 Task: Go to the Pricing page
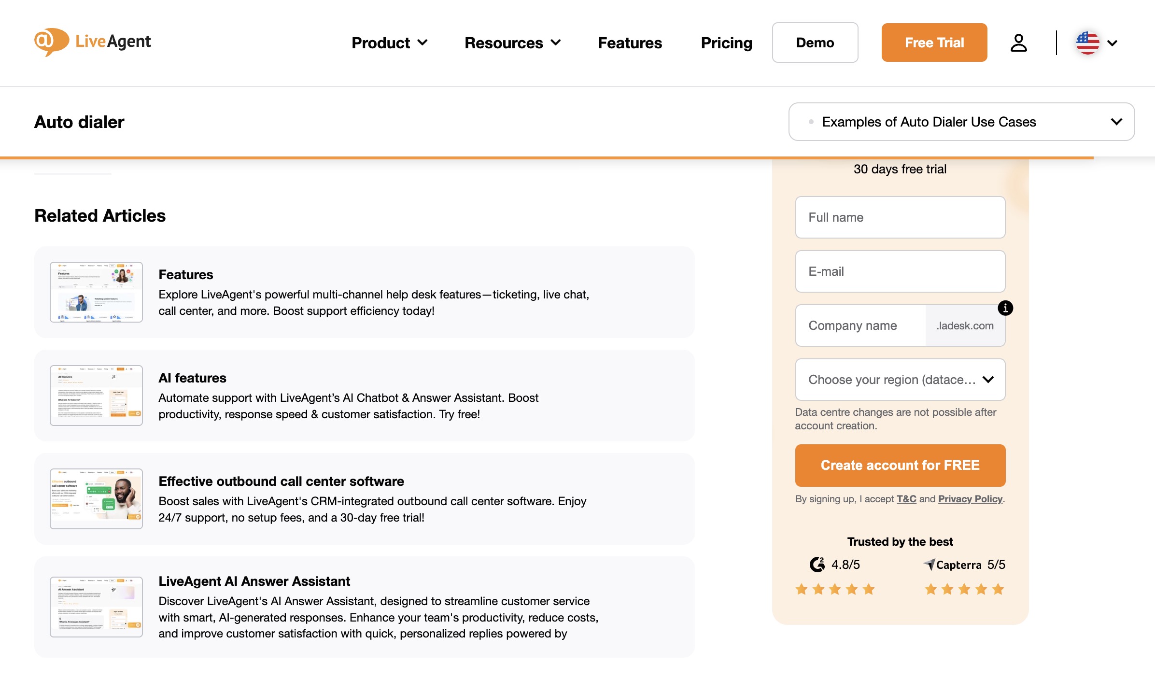(x=726, y=42)
